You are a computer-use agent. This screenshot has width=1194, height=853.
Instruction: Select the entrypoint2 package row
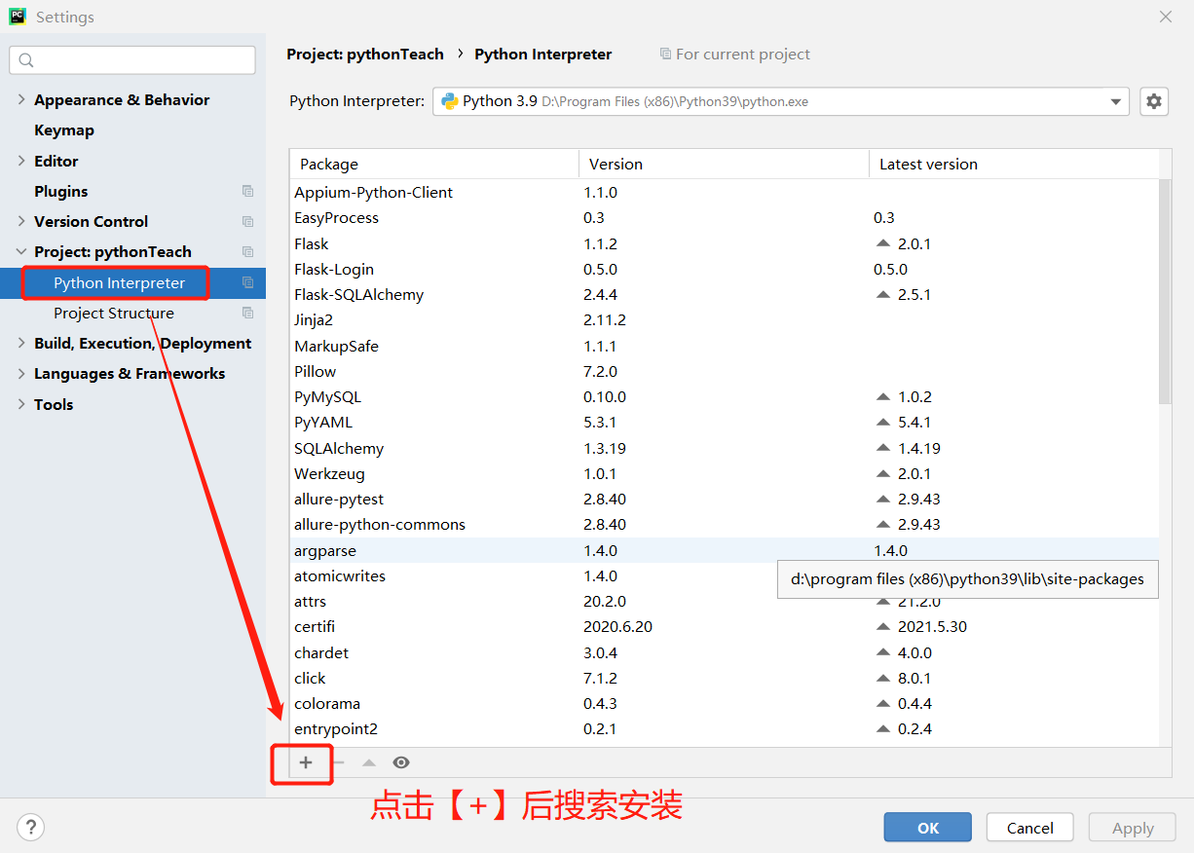[725, 728]
